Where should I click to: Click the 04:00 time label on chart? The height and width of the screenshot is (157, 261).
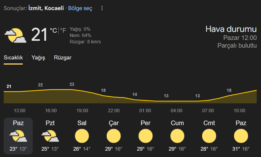click(x=176, y=111)
